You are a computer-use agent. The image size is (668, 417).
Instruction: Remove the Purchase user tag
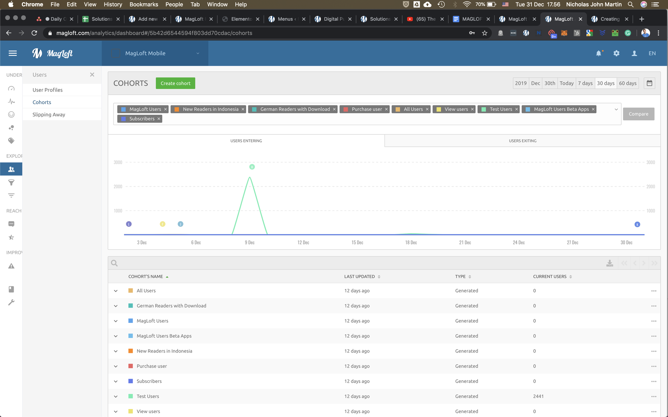tap(386, 109)
